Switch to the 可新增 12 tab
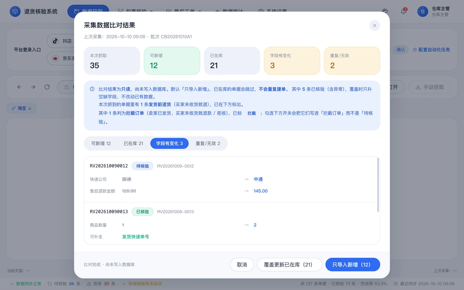 pyautogui.click(x=101, y=143)
